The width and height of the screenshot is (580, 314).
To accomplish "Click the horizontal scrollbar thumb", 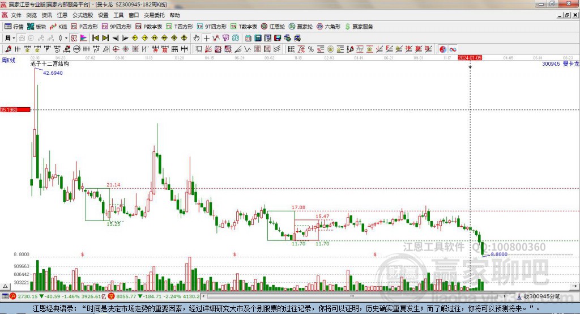I will click(x=352, y=296).
